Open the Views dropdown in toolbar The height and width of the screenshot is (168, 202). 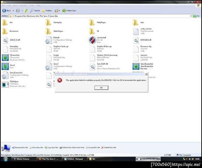(57, 10)
